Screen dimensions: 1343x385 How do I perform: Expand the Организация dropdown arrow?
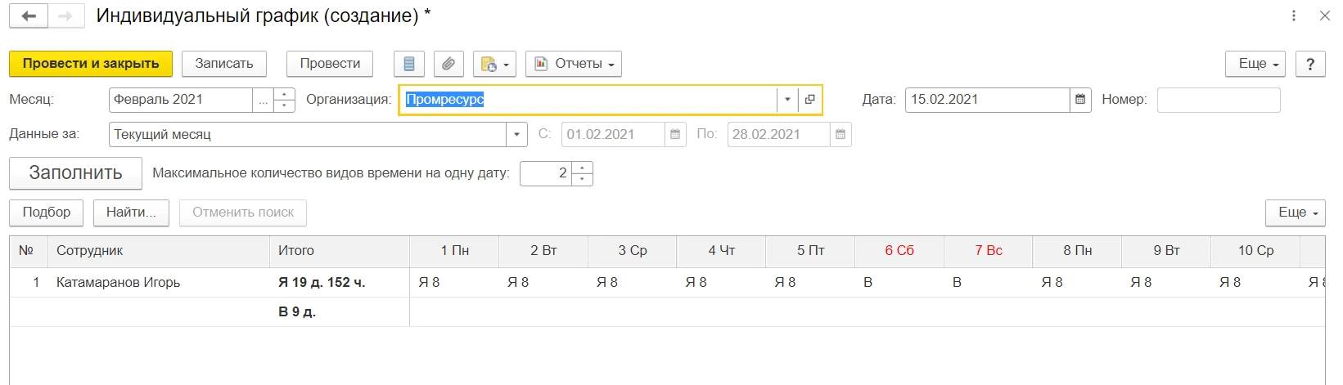coord(787,100)
